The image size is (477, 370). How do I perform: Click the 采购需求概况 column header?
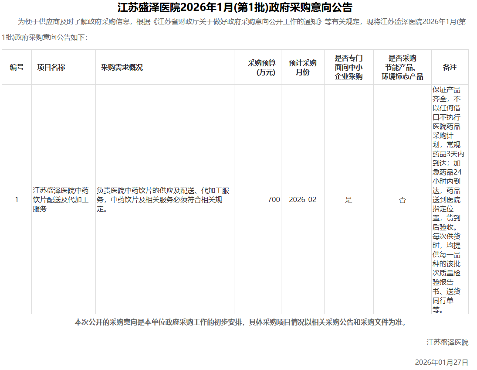pos(122,68)
